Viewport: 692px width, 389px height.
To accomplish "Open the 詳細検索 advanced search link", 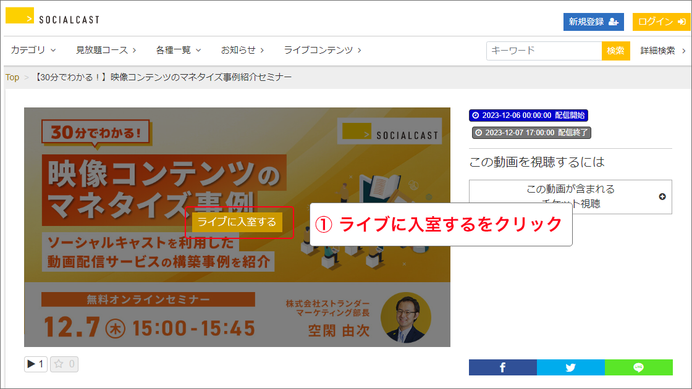I will (663, 51).
